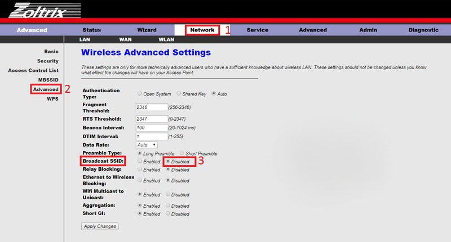This screenshot has width=451, height=242.
Task: Disable Wifi Multicast to Unicast
Action: (167, 194)
